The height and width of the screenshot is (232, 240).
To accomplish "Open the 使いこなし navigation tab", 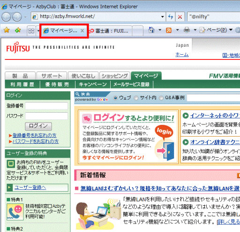I will (x=83, y=76).
